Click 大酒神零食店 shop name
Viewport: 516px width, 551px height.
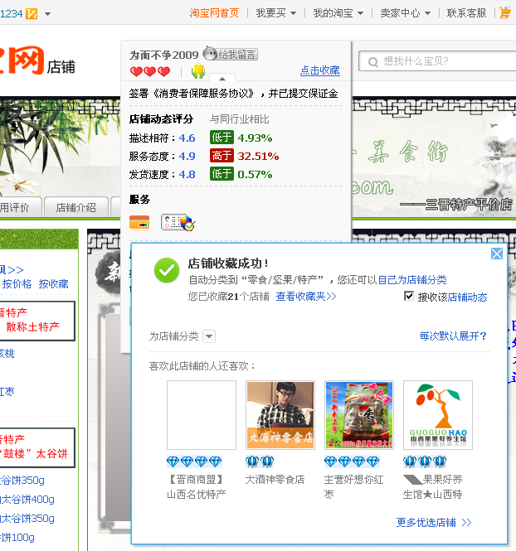(275, 479)
